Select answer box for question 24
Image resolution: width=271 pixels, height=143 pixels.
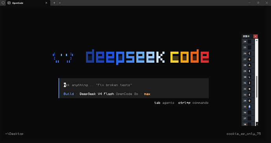pyautogui.click(x=249, y=42)
